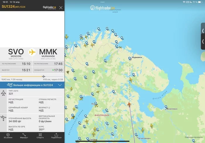
Task: Click the aircraft type value 321
Action: 11,94
